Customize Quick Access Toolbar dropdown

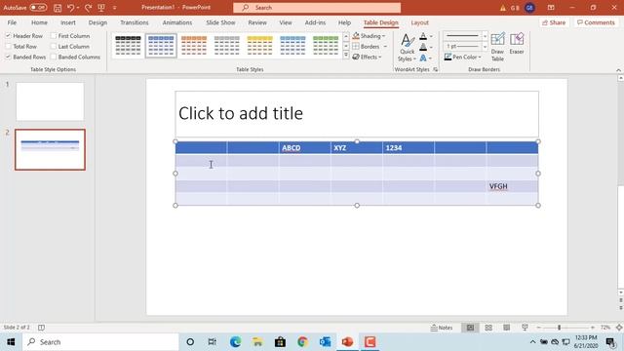(115, 8)
